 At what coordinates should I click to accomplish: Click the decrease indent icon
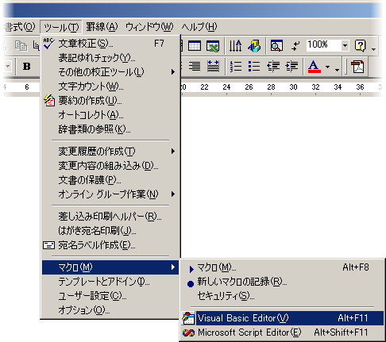273,66
